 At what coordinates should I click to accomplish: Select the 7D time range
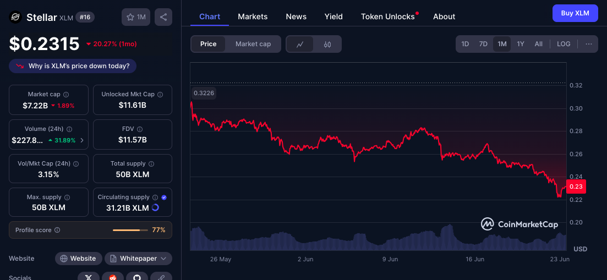pos(484,44)
